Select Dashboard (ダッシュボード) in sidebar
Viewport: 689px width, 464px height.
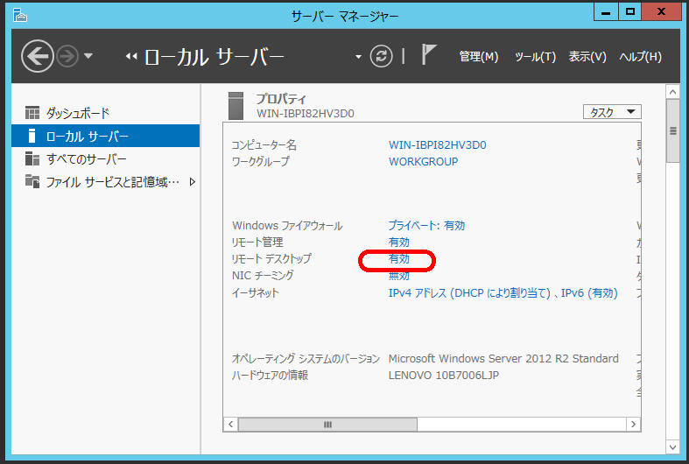tap(77, 113)
